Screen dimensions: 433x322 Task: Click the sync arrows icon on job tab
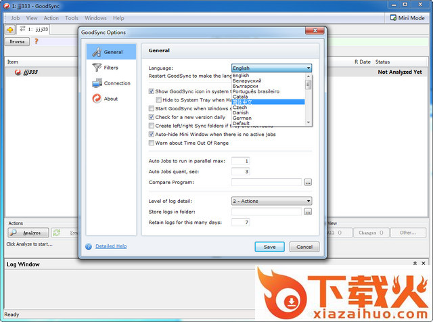pos(22,28)
